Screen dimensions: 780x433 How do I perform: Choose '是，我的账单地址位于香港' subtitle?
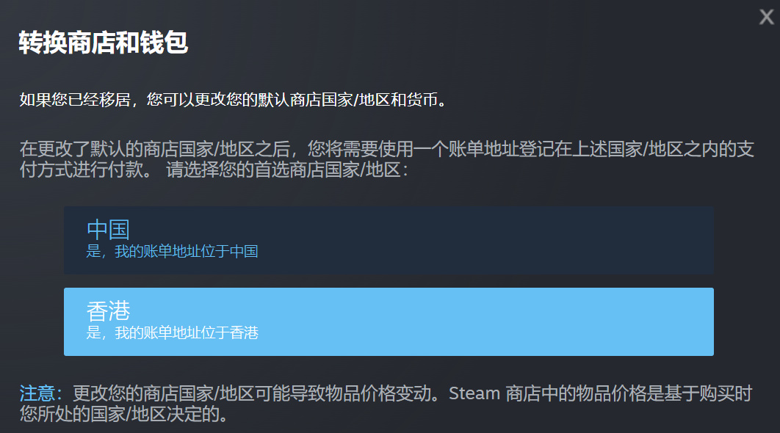coord(172,333)
